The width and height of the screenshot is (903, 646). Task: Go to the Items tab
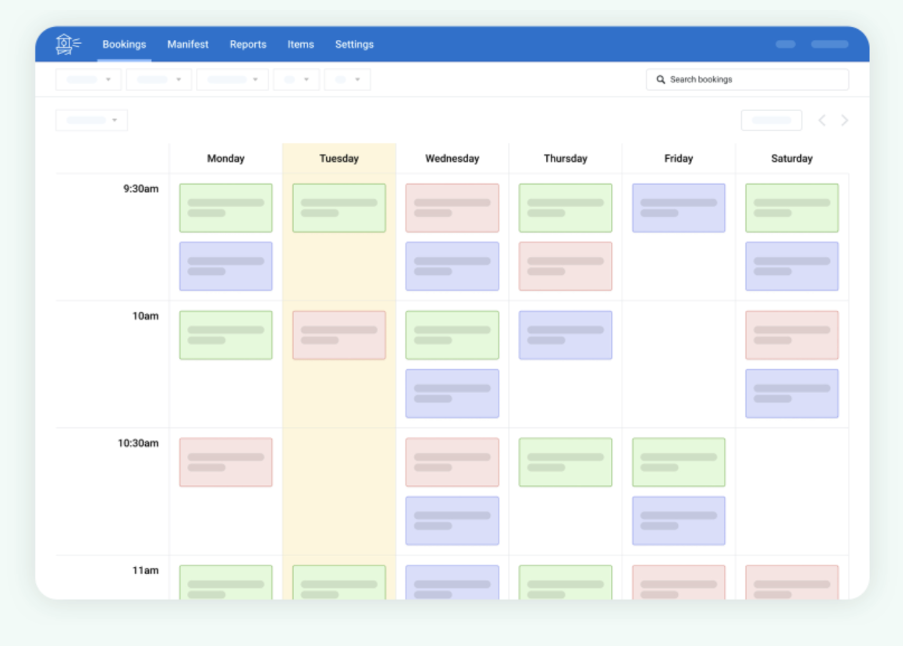coord(300,45)
